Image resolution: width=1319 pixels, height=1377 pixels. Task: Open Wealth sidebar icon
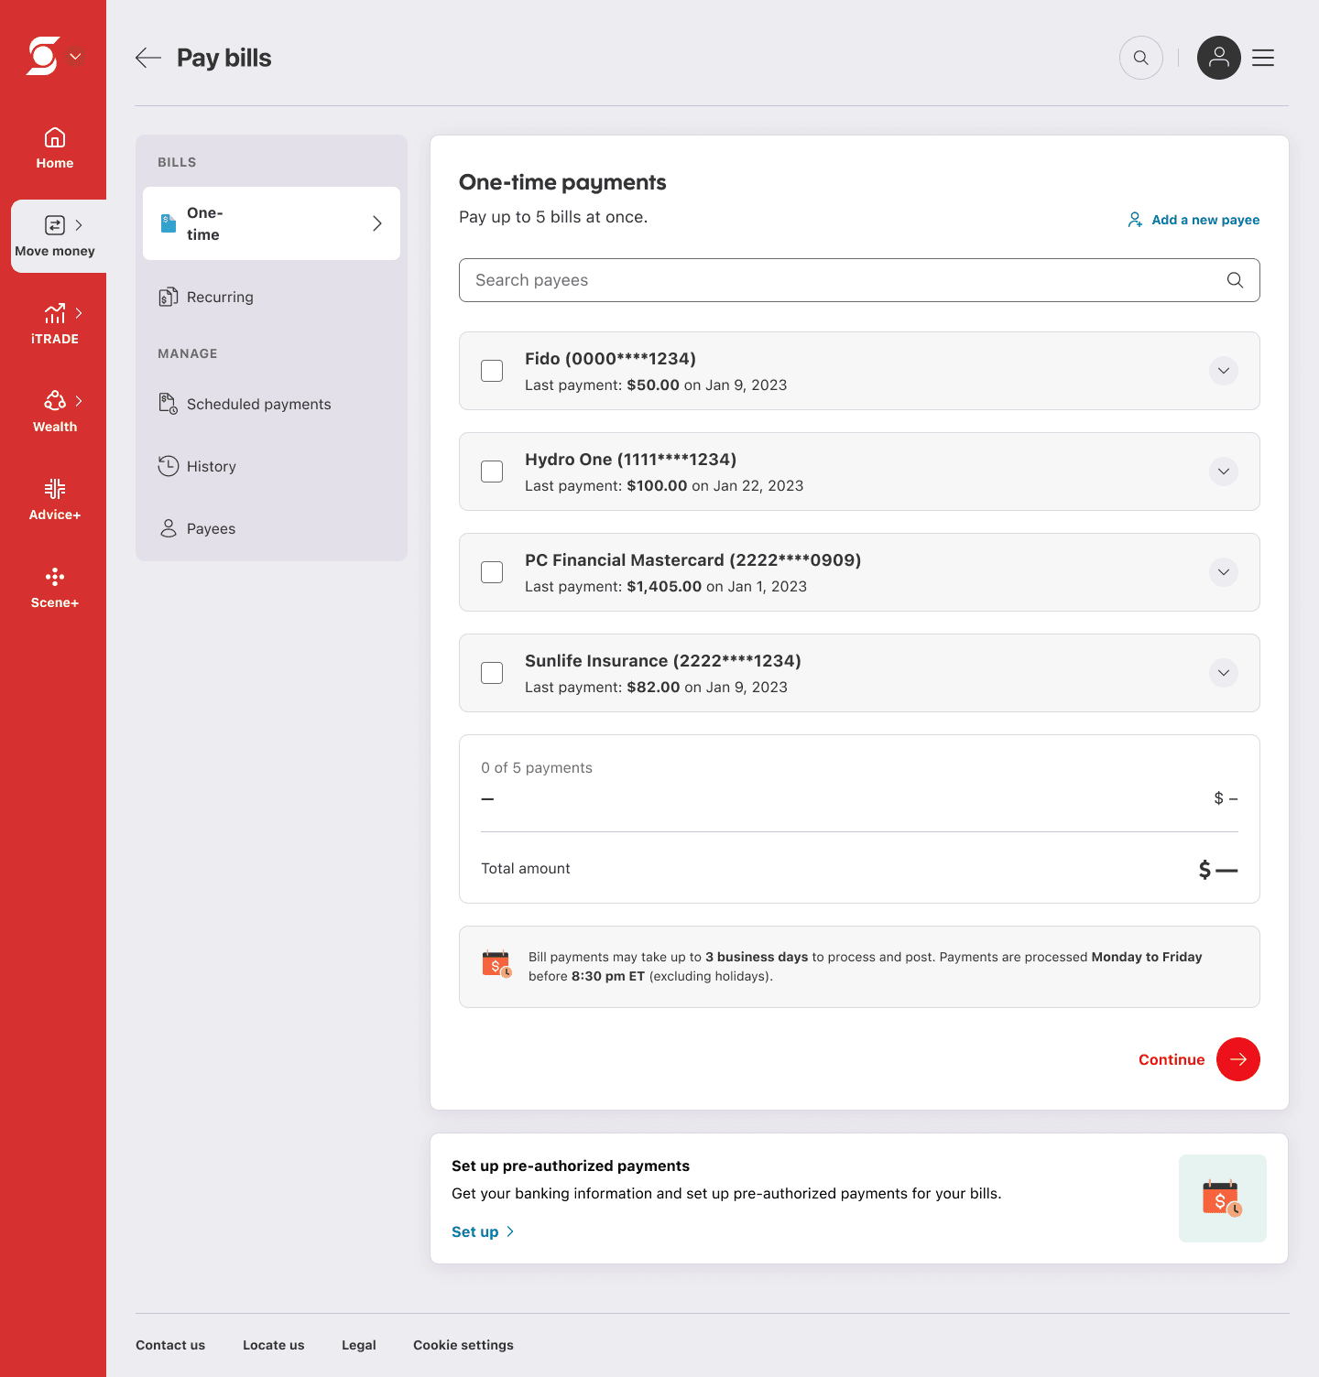pyautogui.click(x=55, y=401)
